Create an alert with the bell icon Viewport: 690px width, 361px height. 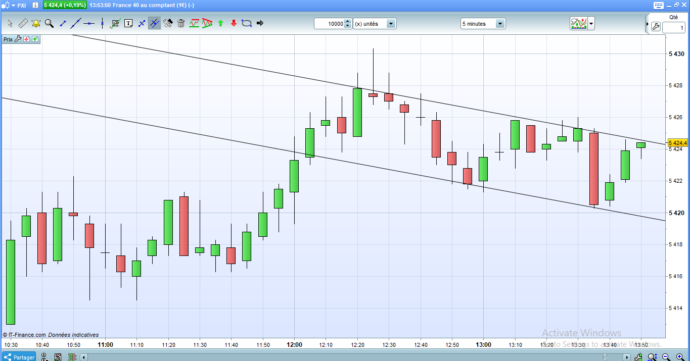click(x=36, y=23)
